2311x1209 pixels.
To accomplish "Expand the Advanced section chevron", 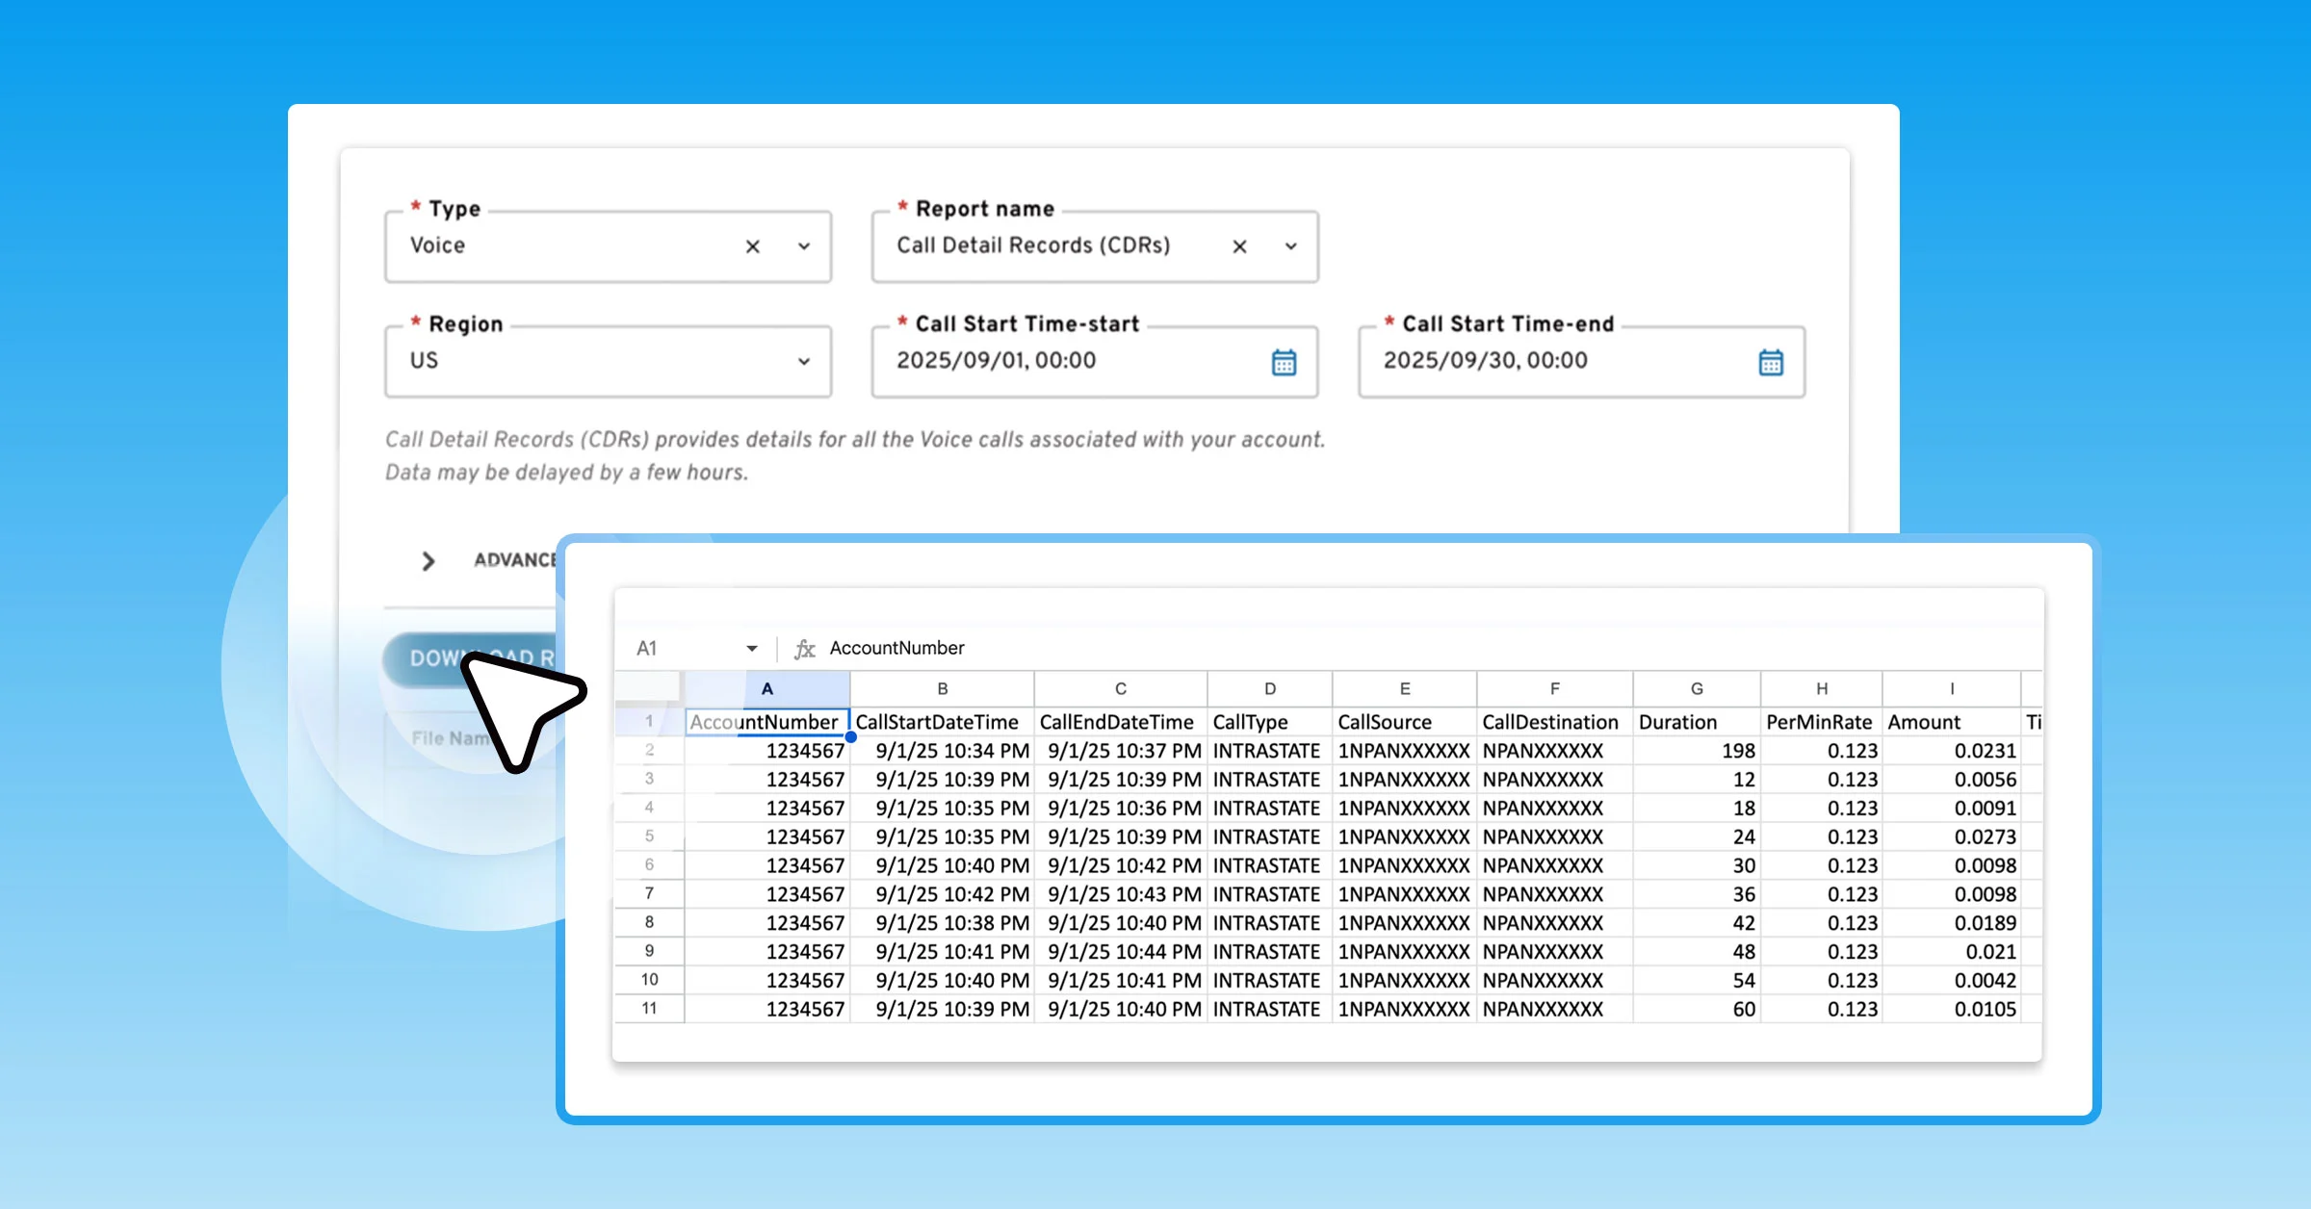I will tap(428, 561).
